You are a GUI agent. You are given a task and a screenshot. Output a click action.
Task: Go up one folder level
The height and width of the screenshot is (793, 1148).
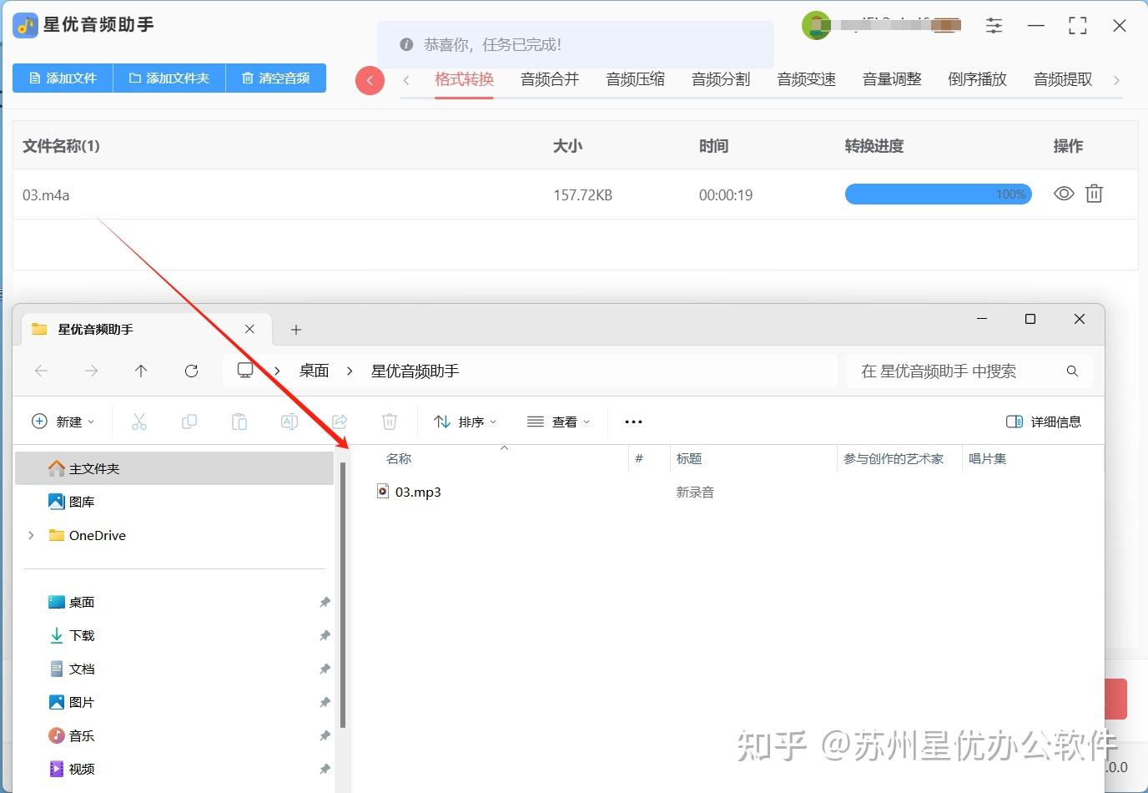pyautogui.click(x=141, y=371)
